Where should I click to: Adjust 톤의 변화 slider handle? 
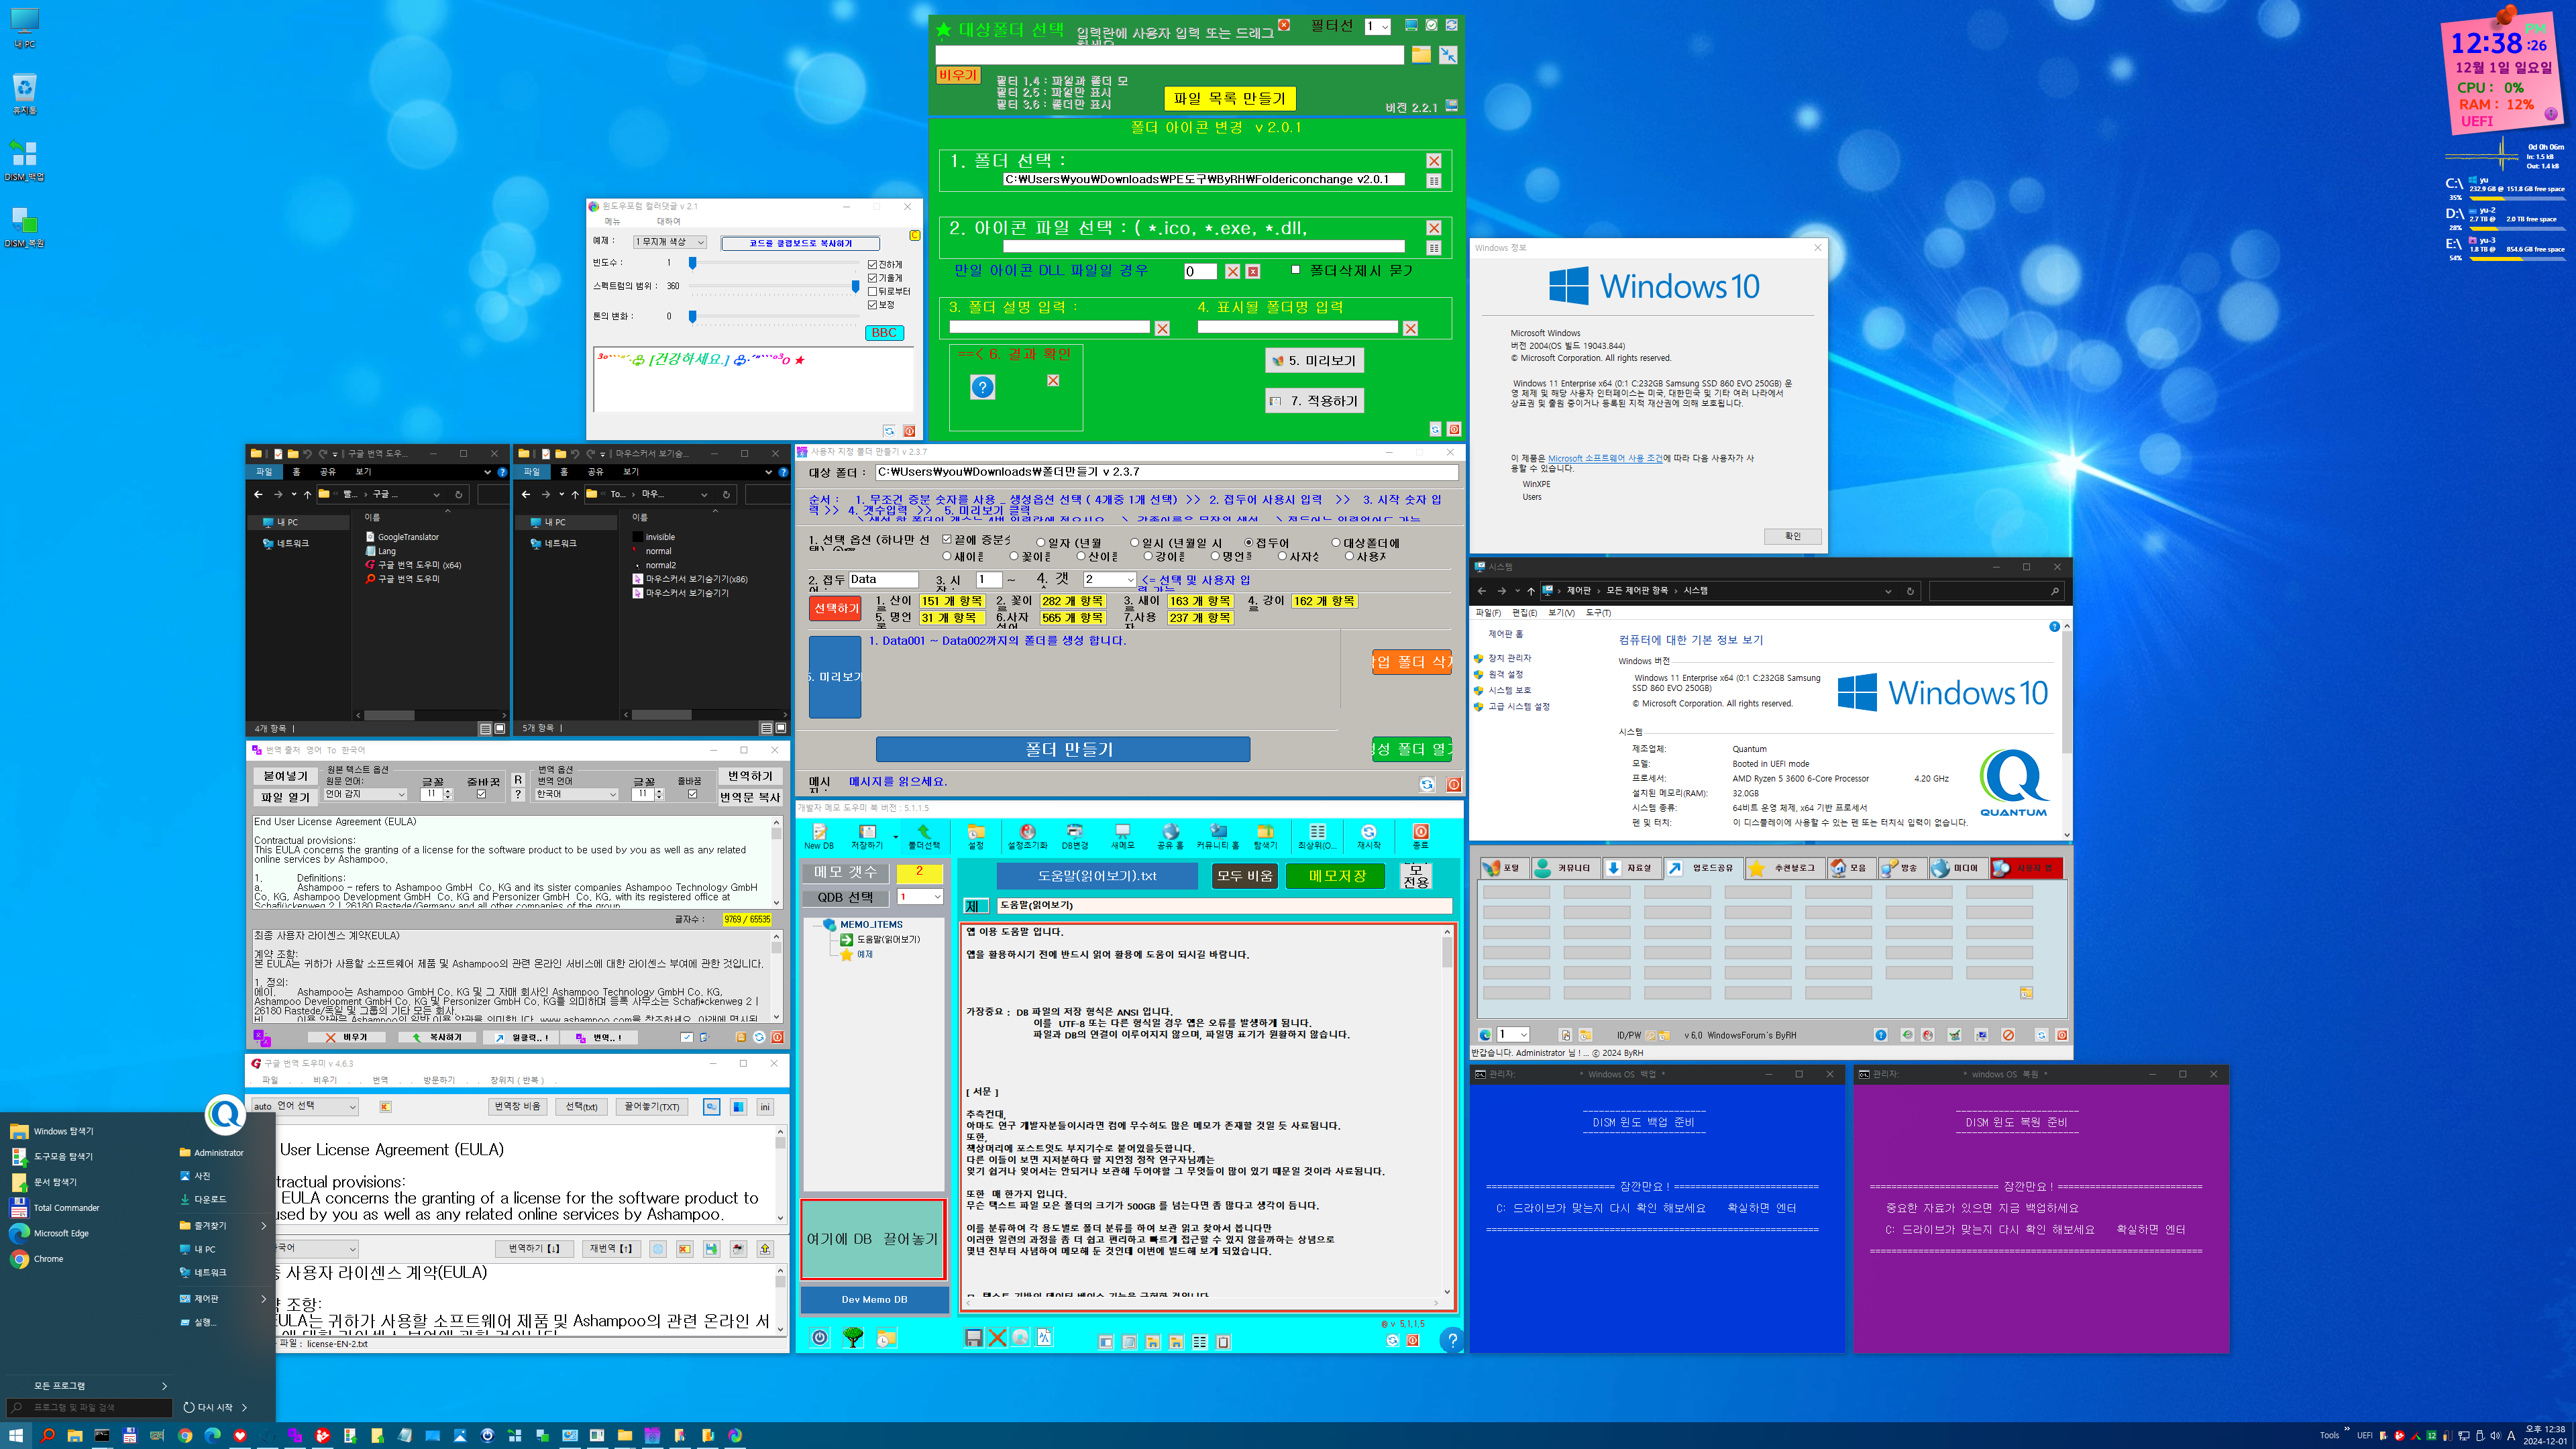(692, 316)
